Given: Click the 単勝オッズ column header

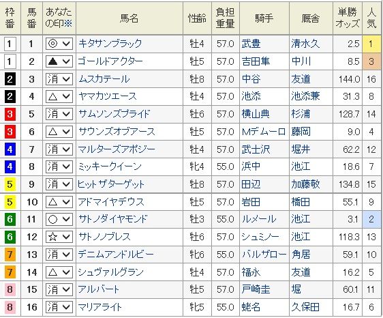Looking at the screenshot, I should (348, 18).
